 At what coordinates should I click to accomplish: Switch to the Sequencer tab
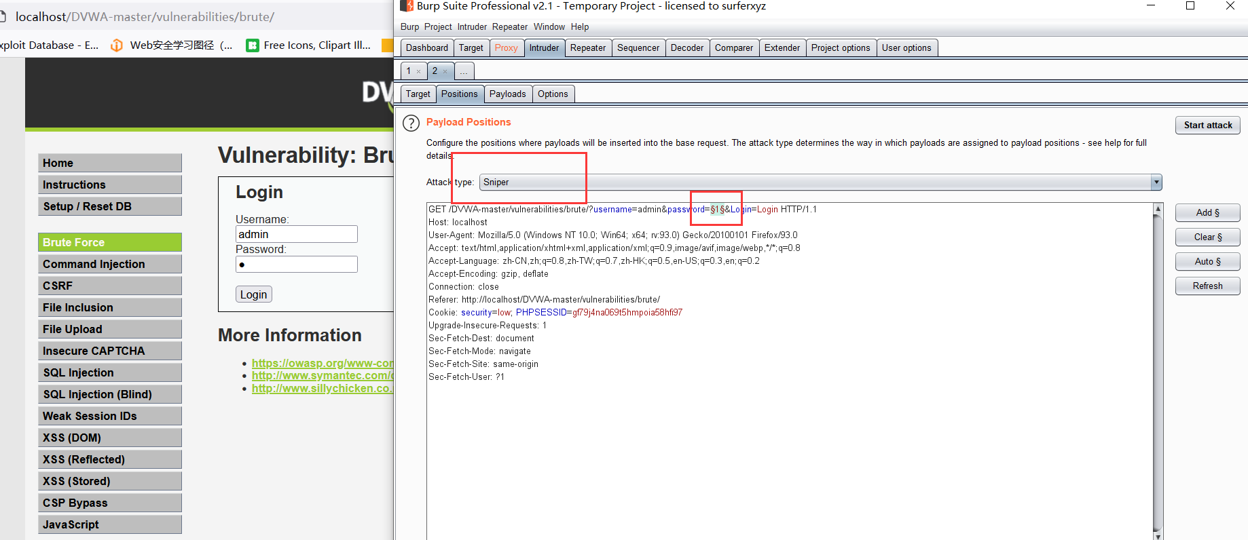click(x=638, y=48)
